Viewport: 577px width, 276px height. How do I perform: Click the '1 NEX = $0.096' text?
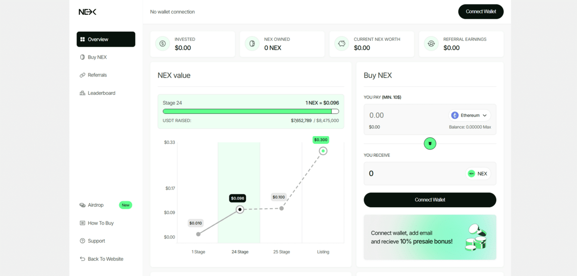(322, 103)
